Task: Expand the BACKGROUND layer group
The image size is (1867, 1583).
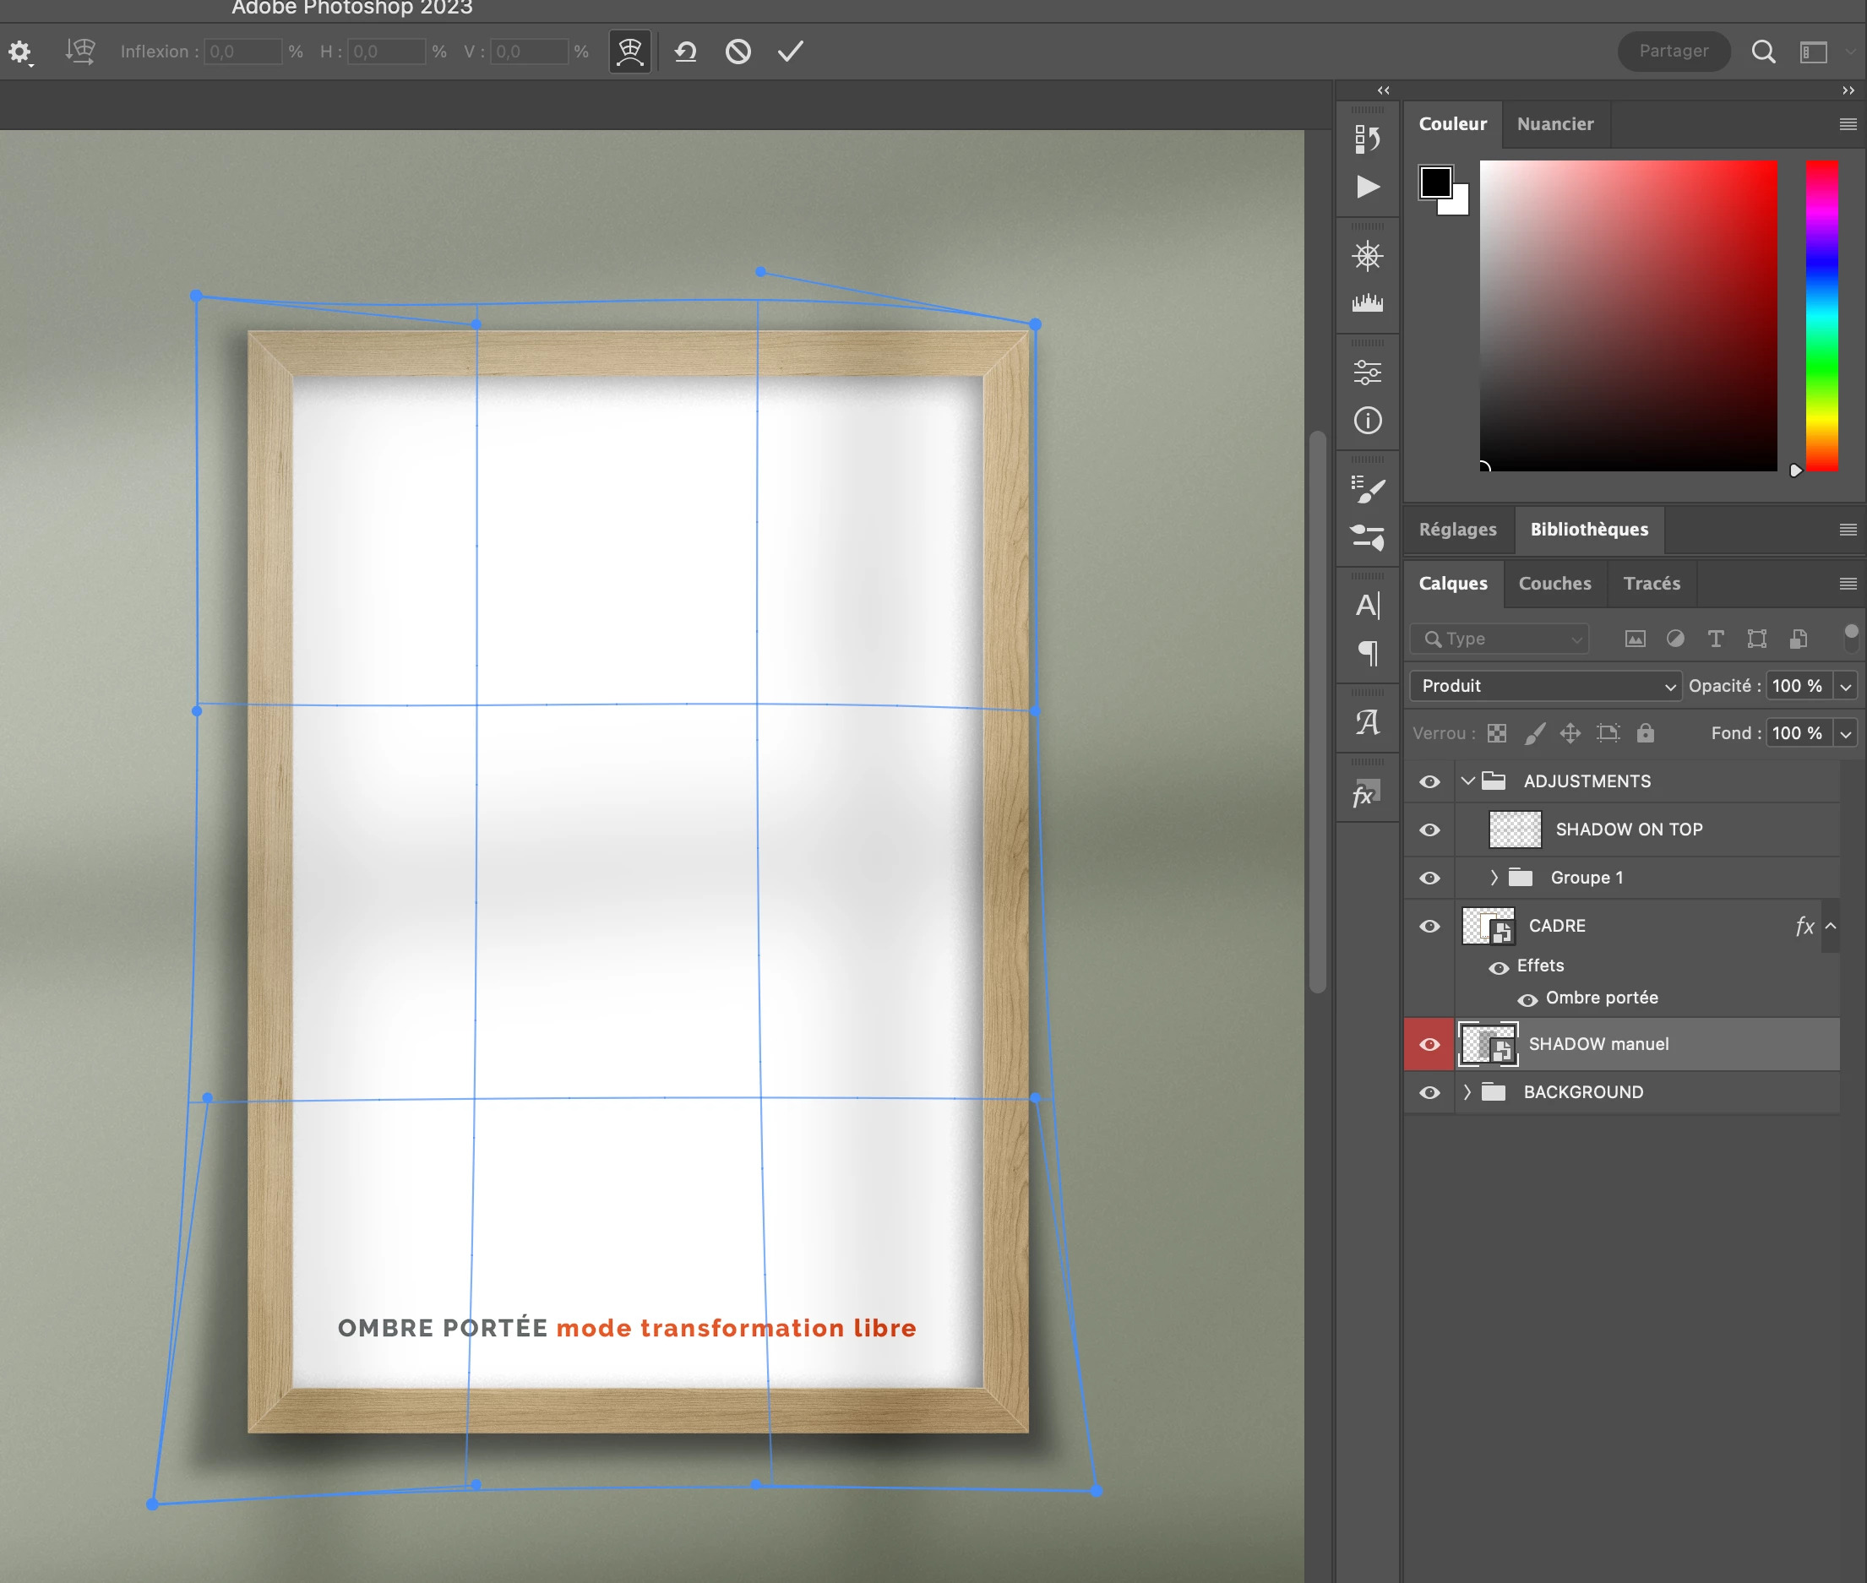Action: pyautogui.click(x=1467, y=1092)
